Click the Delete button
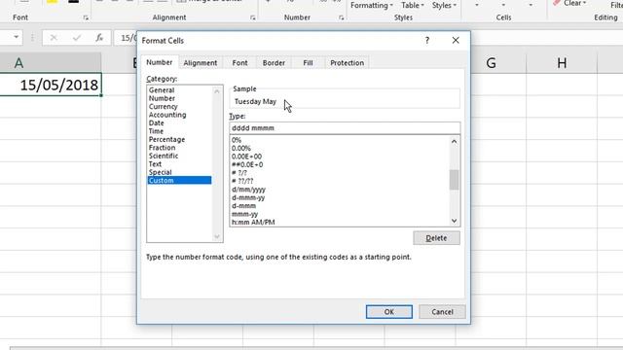 click(436, 238)
